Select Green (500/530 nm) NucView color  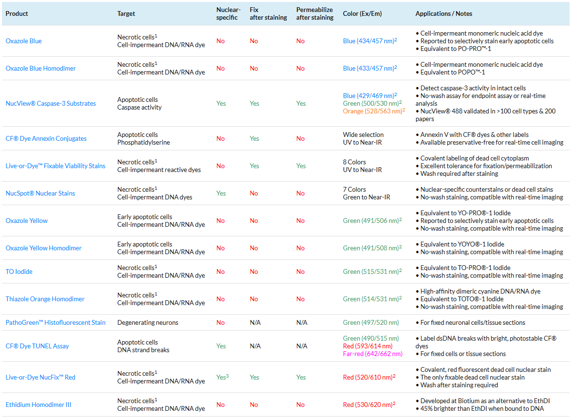coord(372,104)
